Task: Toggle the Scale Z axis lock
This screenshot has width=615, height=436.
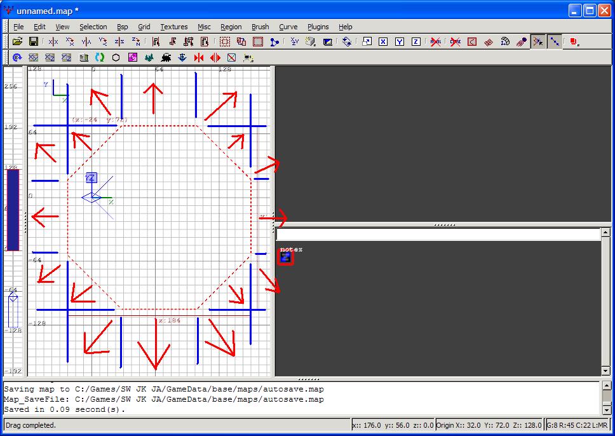Action: 416,41
